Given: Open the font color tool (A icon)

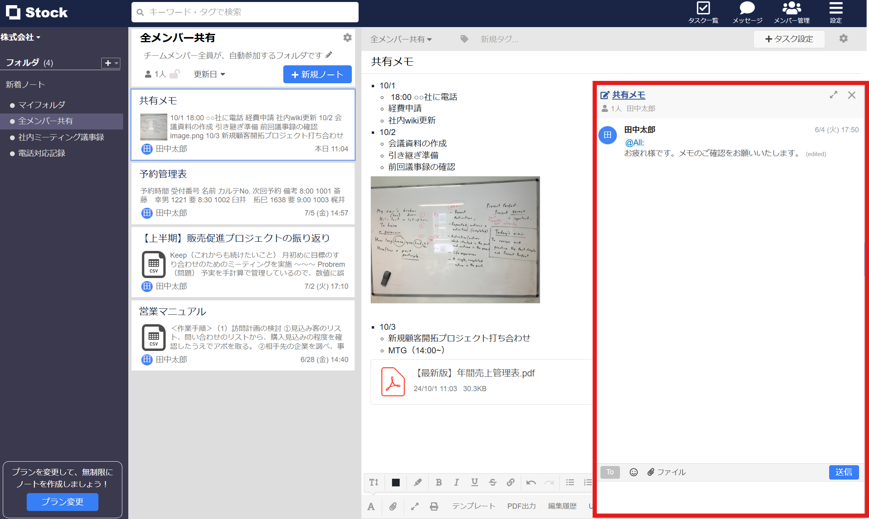Looking at the screenshot, I should point(371,506).
